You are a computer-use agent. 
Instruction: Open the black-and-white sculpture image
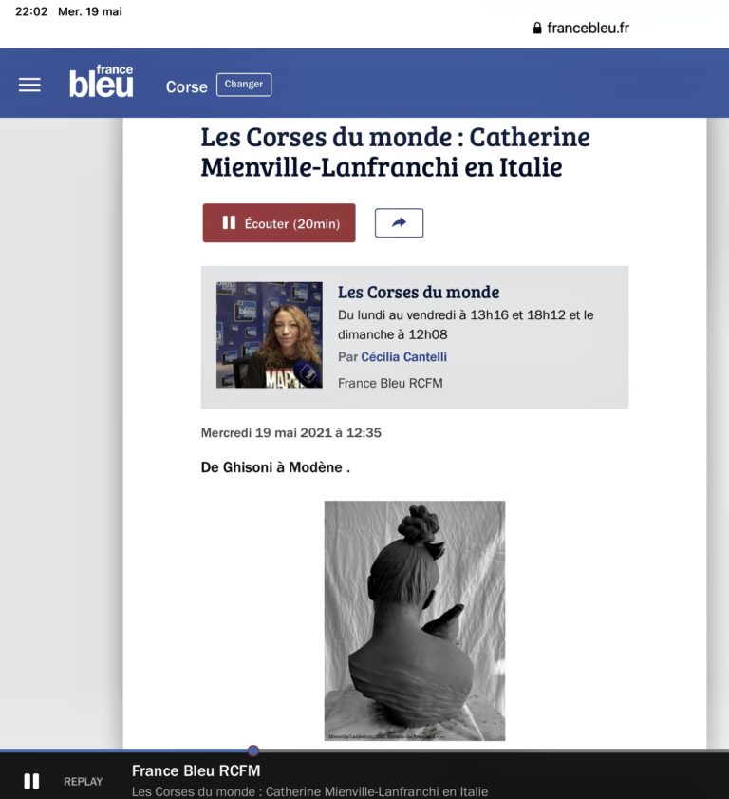[415, 620]
